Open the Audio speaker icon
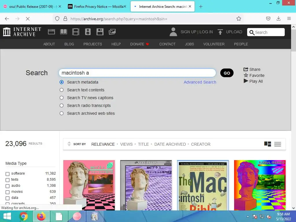Image resolution: width=296 pixels, height=222 pixels. [88, 32]
